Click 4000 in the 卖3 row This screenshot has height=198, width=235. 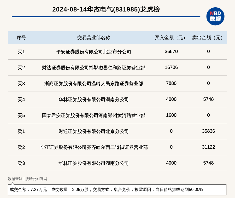(171, 163)
